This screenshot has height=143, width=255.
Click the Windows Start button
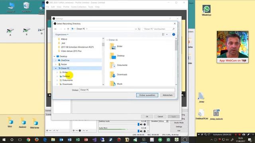click(x=4, y=139)
